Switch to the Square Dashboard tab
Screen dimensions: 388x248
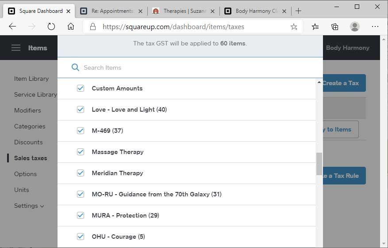click(39, 11)
